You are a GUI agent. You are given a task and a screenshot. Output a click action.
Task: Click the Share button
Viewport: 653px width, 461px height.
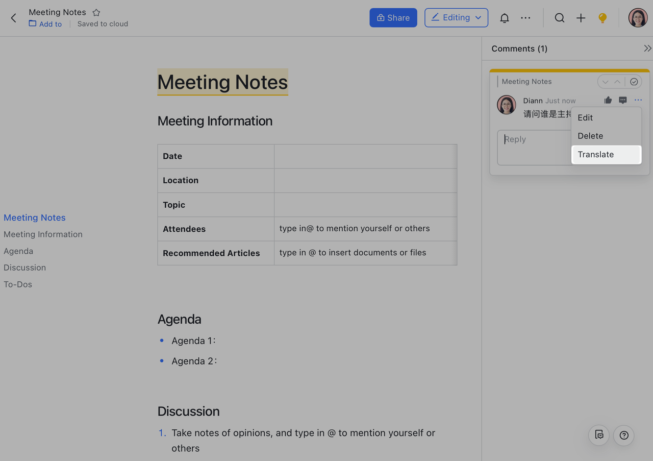pyautogui.click(x=393, y=18)
